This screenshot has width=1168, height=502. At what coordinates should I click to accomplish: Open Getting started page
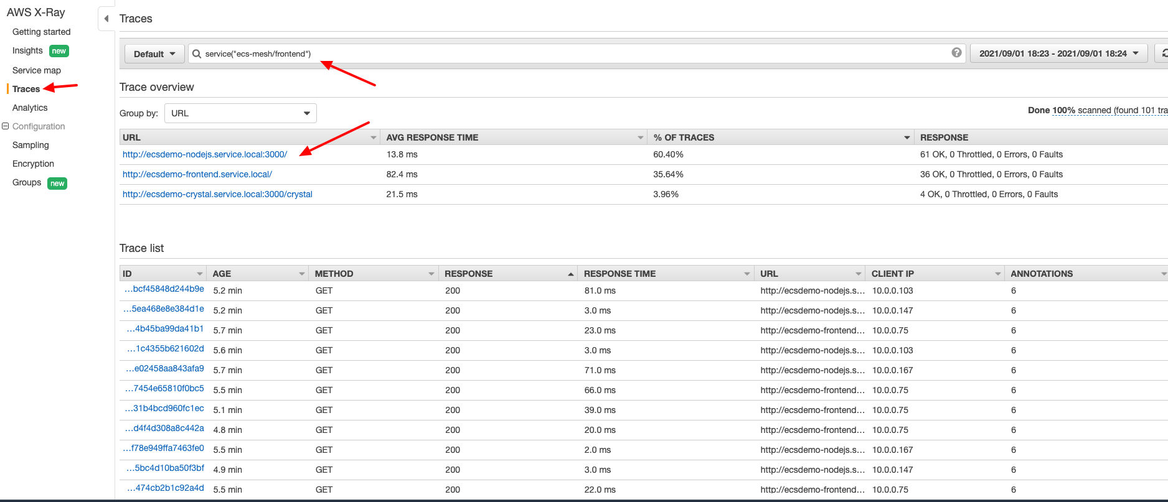(x=42, y=32)
